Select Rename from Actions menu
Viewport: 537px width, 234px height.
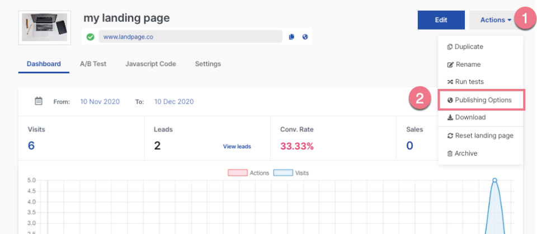(468, 64)
